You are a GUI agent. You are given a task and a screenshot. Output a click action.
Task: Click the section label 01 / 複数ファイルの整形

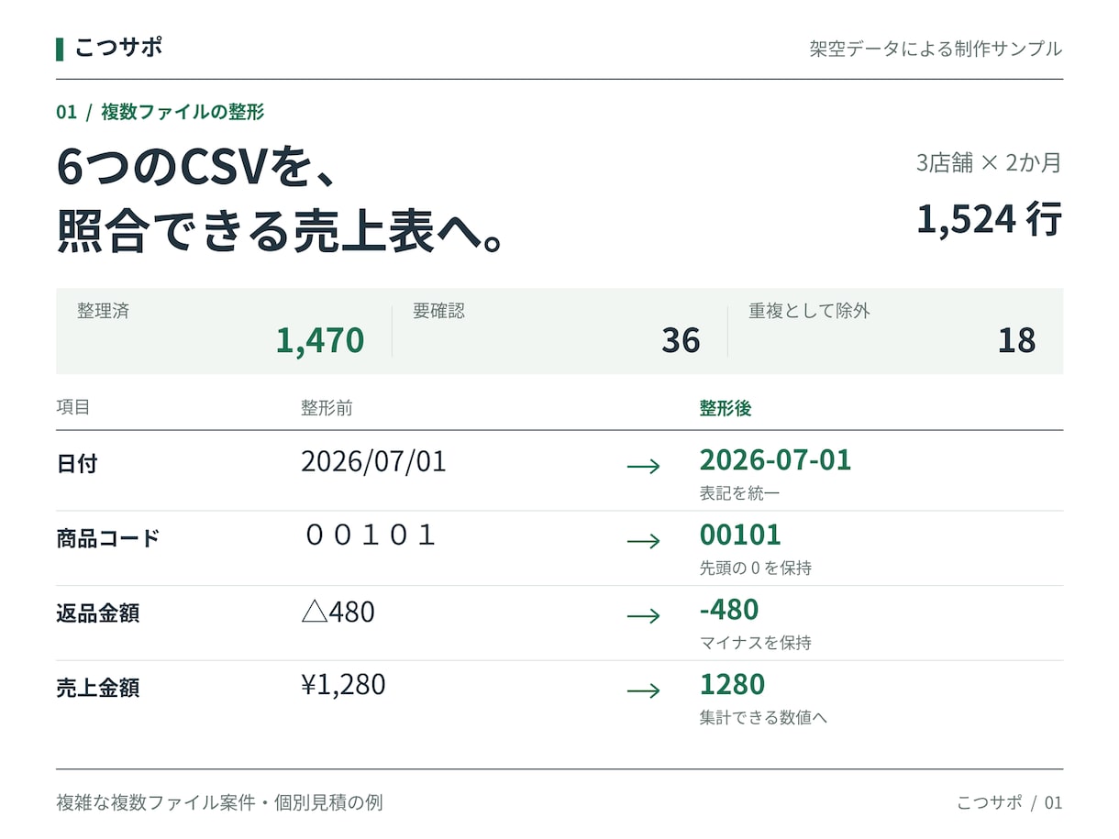(161, 112)
